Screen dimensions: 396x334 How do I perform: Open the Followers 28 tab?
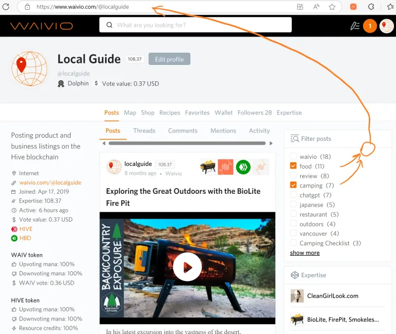(255, 112)
